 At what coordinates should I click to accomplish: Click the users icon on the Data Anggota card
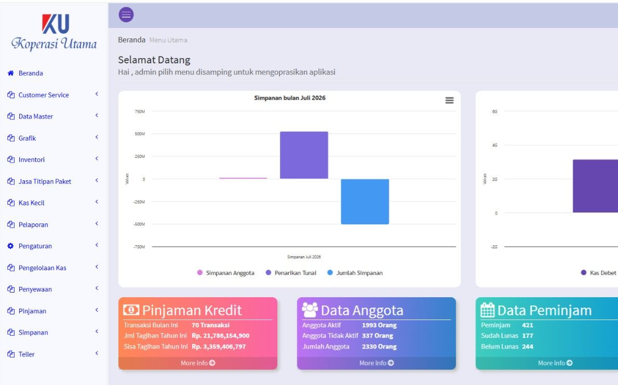tap(310, 310)
